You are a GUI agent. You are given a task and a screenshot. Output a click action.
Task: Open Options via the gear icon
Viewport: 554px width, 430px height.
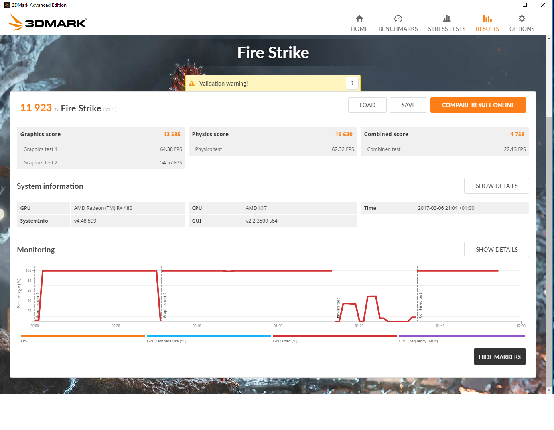pos(522,18)
